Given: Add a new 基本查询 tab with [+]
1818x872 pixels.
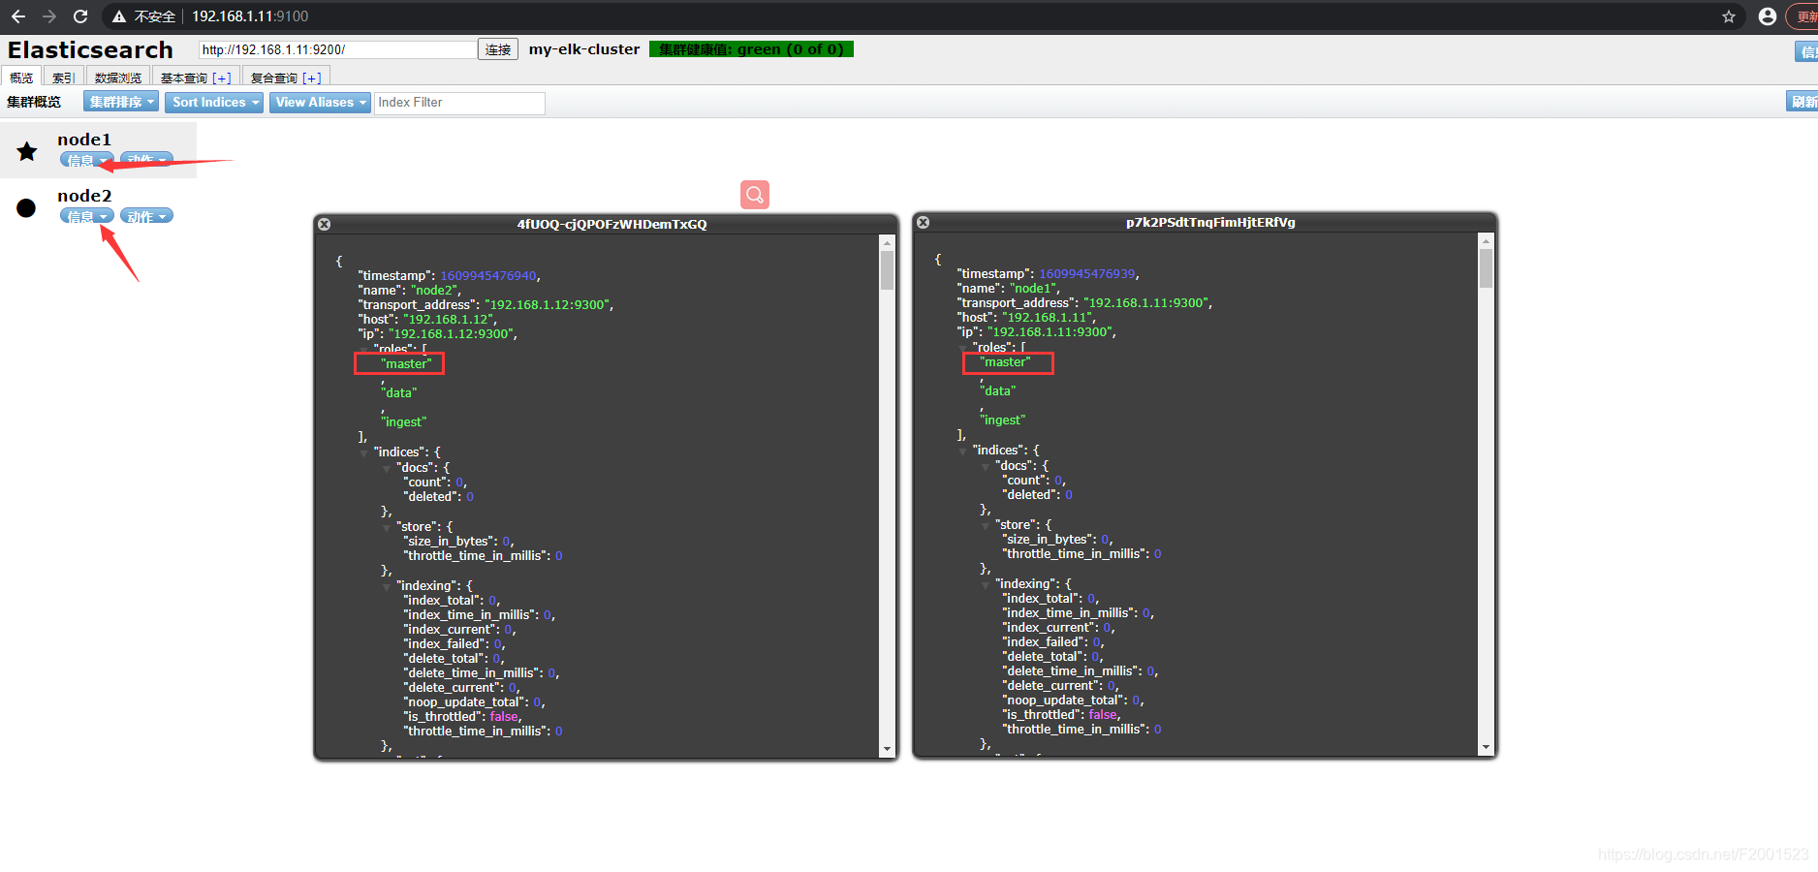Looking at the screenshot, I should 222,78.
